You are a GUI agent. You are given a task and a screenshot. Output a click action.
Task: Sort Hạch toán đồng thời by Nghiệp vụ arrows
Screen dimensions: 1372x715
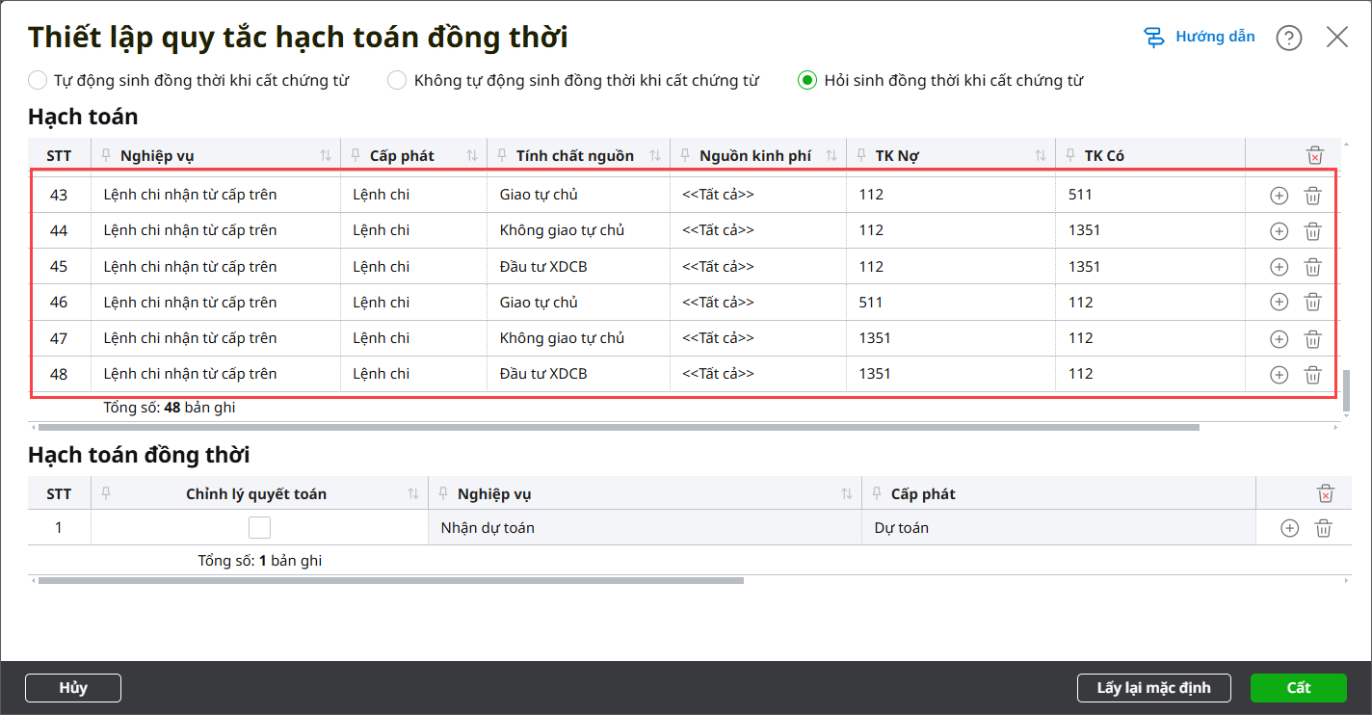pyautogui.click(x=847, y=493)
